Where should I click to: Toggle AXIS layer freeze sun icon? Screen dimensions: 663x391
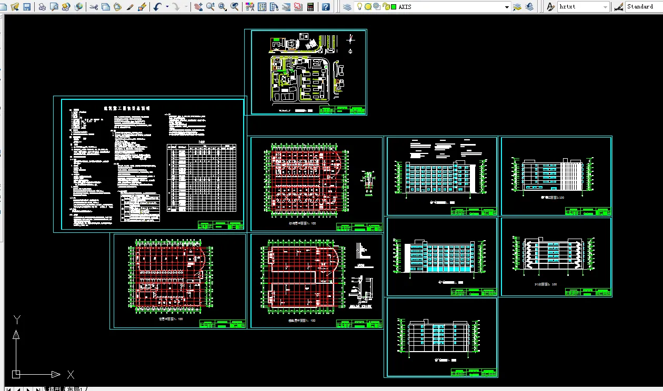pyautogui.click(x=368, y=7)
